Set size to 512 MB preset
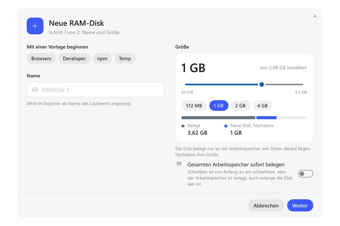Screen dimensions: 340x226 194,106
